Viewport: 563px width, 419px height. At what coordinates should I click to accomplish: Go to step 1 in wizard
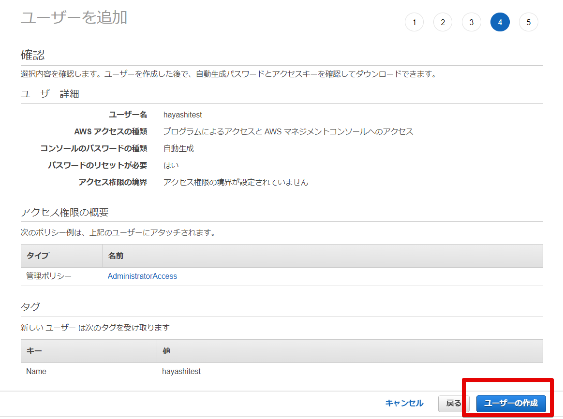[414, 22]
